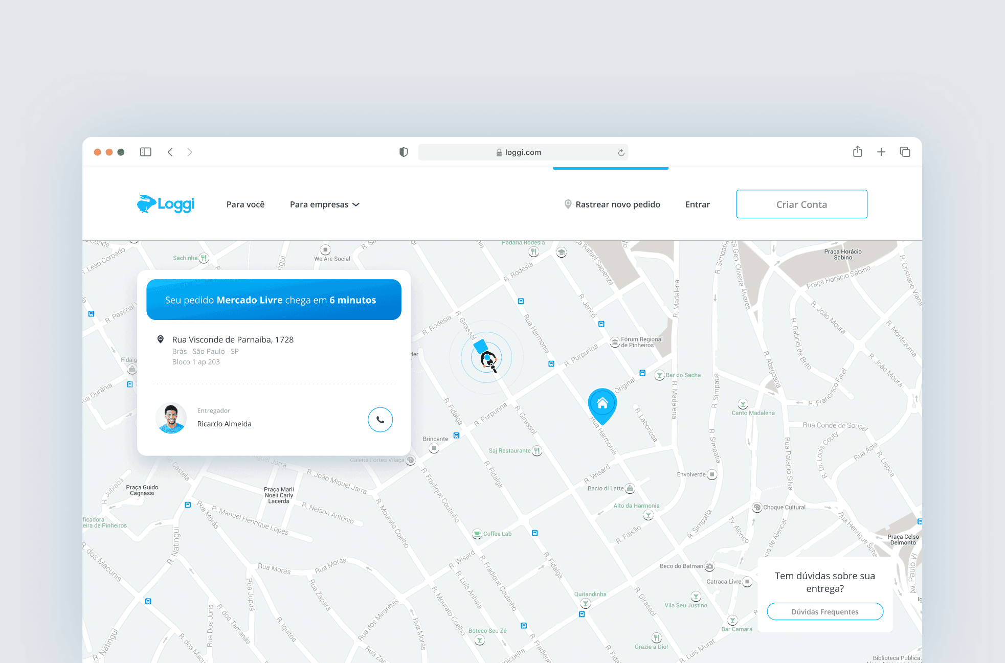Viewport: 1005px width, 663px height.
Task: Open Dúvidas Frequentes
Action: 825,611
